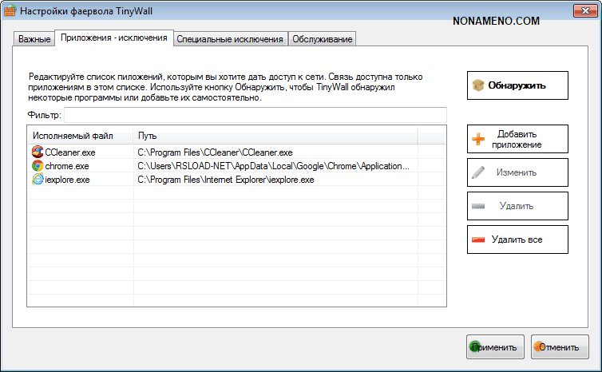Click the red minus icon on Удалить все
The height and width of the screenshot is (372, 602).
478,239
